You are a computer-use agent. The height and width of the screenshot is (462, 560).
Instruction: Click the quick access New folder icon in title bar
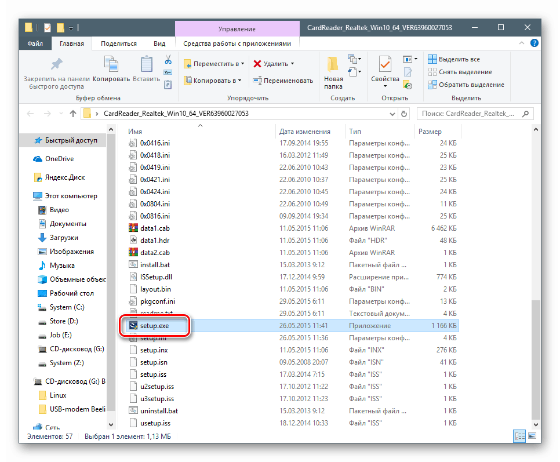coord(60,27)
